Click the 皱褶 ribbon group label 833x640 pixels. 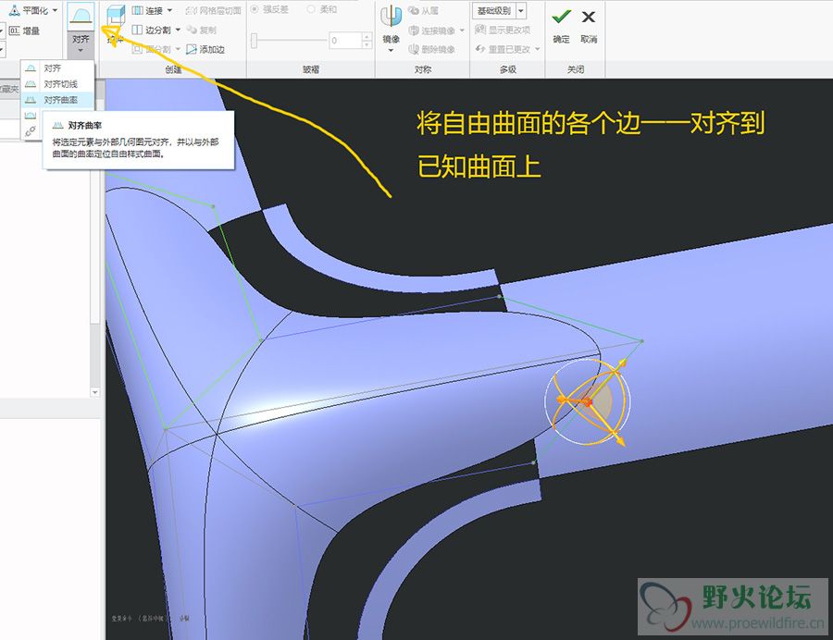coord(311,69)
